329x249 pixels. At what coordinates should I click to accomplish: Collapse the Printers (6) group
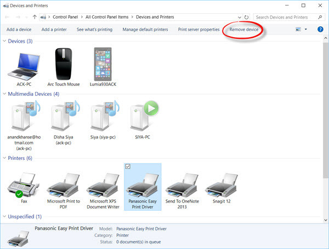4,158
